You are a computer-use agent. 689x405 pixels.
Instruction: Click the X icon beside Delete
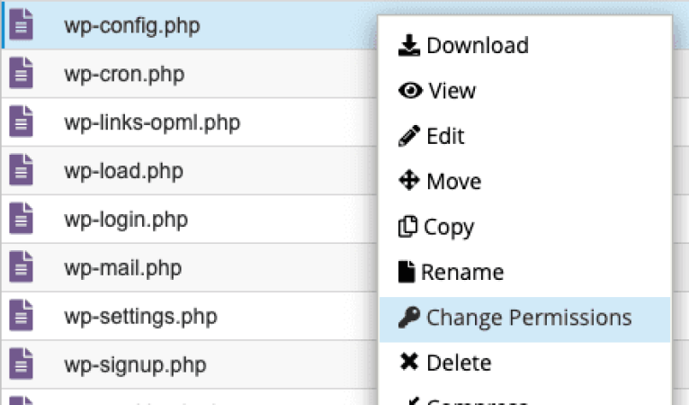(x=409, y=362)
